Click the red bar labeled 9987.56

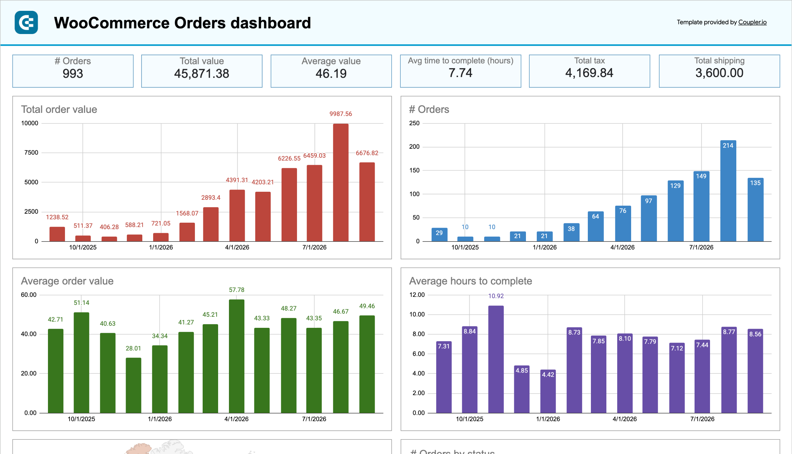click(x=341, y=182)
